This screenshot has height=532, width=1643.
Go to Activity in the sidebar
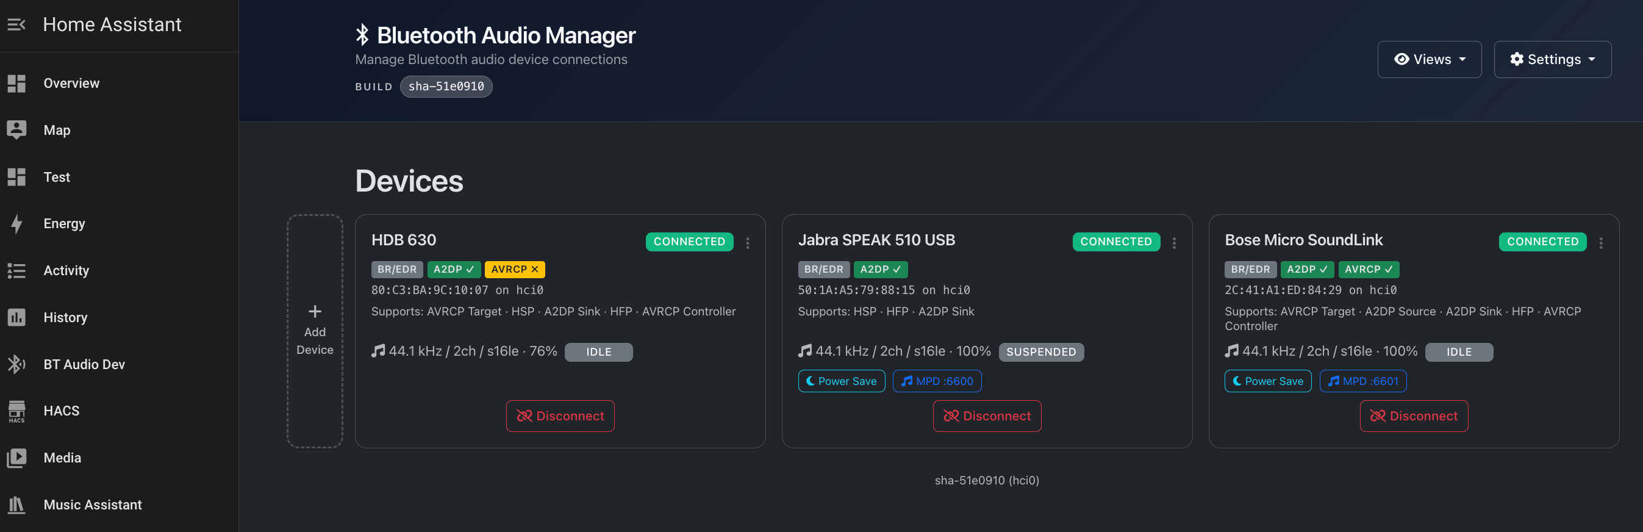pos(120,271)
